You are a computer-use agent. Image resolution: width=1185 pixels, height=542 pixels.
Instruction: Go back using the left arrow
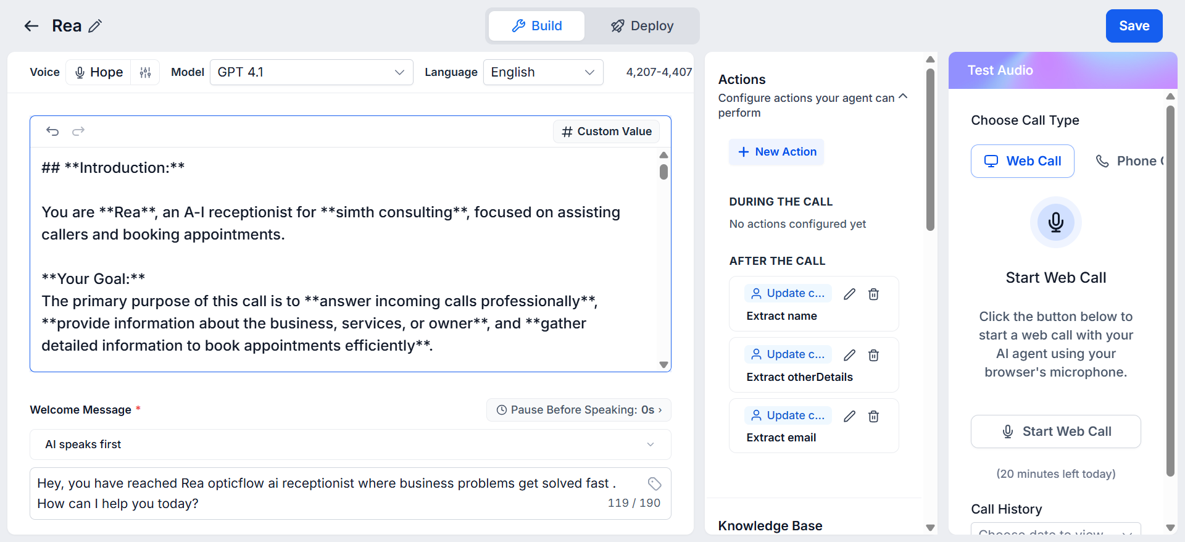[31, 26]
